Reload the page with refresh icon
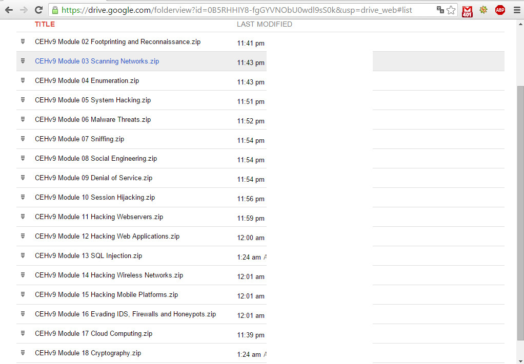 pyautogui.click(x=39, y=10)
